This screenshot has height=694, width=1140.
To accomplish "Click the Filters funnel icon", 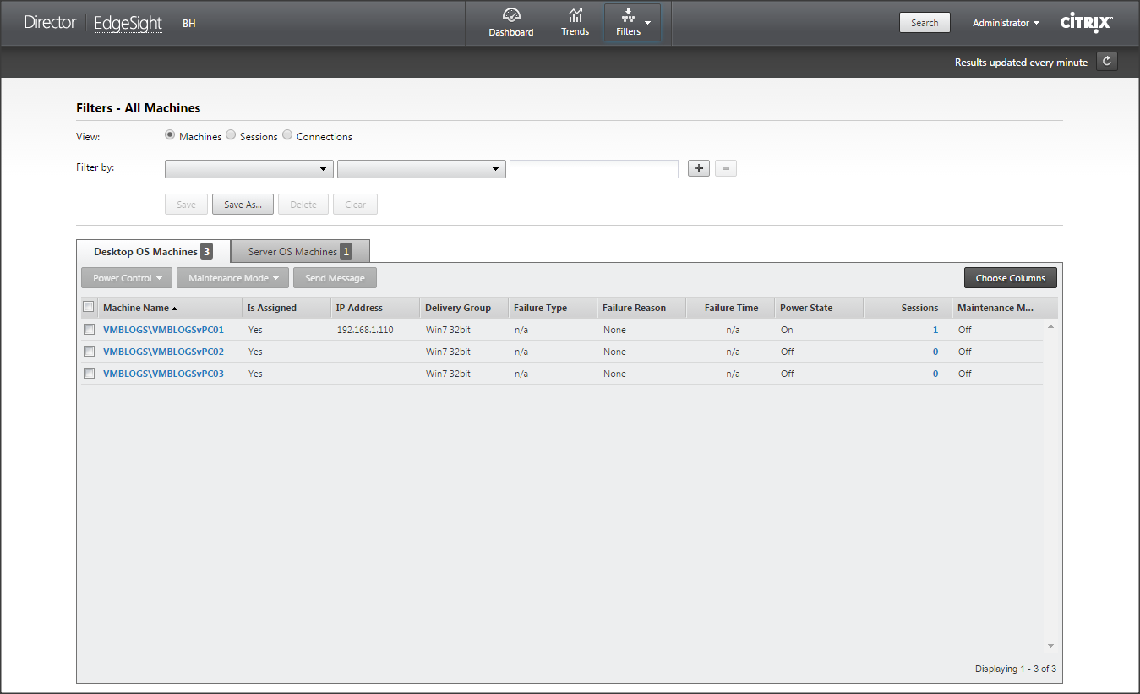I will pos(628,15).
